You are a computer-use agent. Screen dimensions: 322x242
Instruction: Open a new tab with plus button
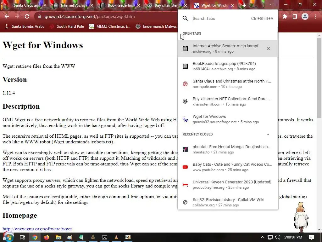(x=244, y=5)
